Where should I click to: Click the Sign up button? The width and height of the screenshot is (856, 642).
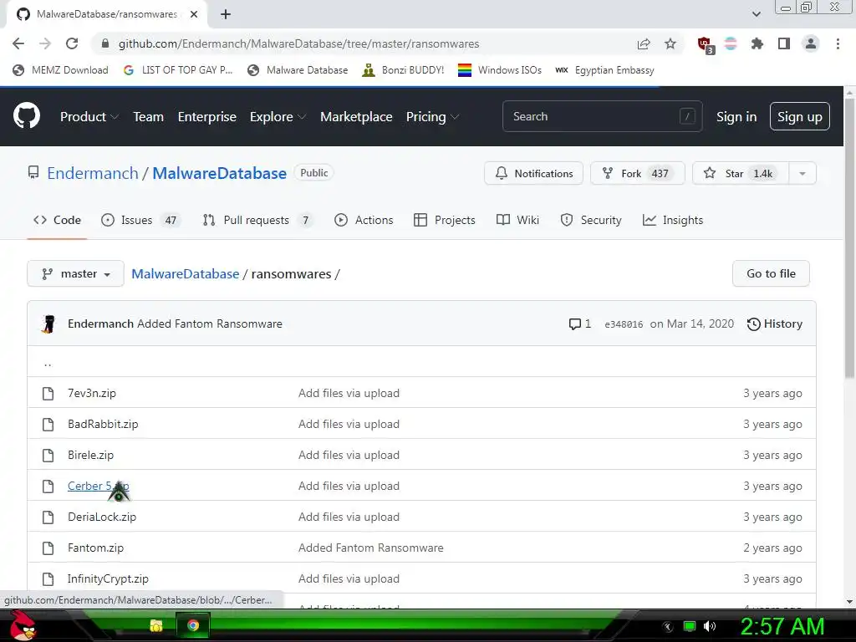pyautogui.click(x=800, y=116)
